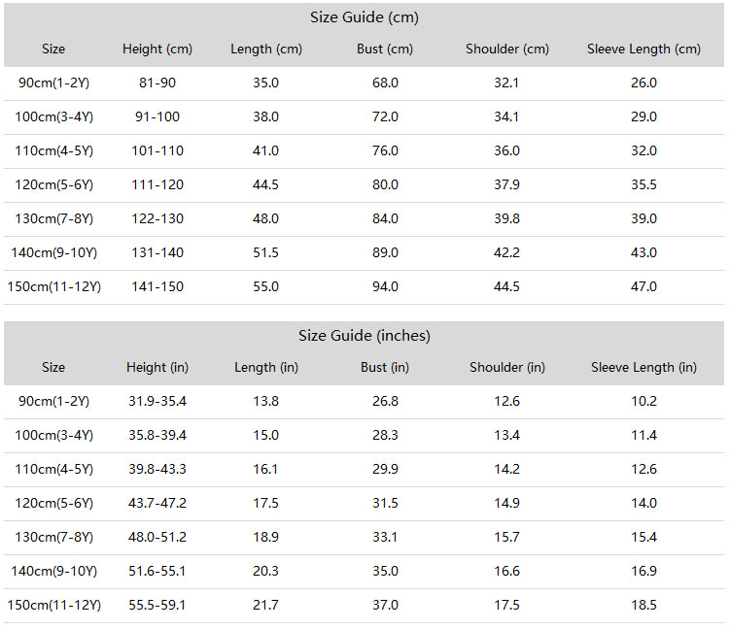This screenshot has height=629, width=730.
Task: Click the 'Size Guide (cm)' table title
Action: [365, 17]
